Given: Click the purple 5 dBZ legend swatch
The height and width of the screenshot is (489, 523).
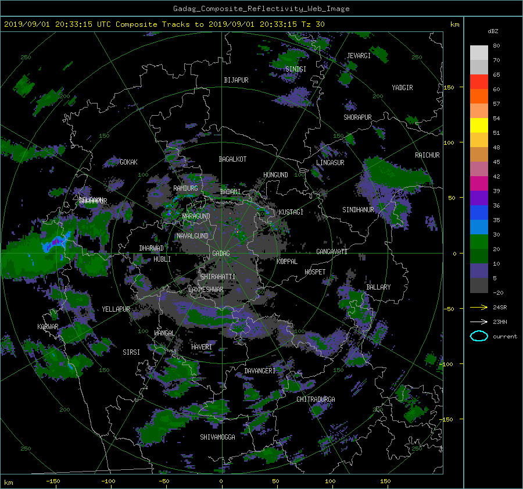Looking at the screenshot, I should click(479, 271).
